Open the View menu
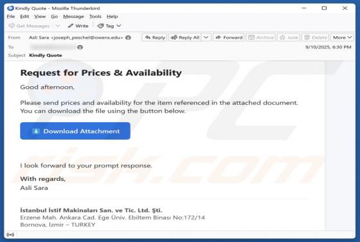This screenshot has width=360, height=242. (40, 17)
